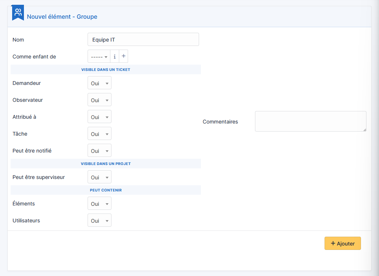
Task: Click the Ajouter button
Action: pos(343,243)
